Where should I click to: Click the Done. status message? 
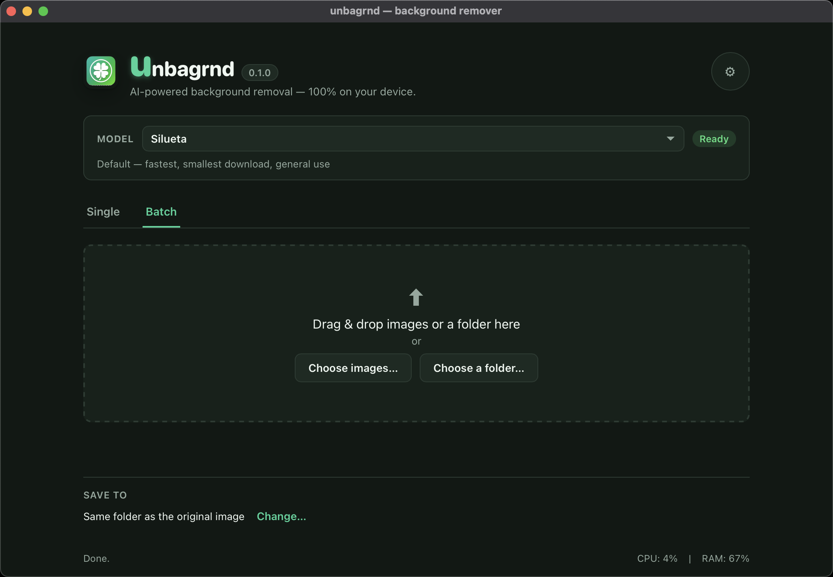(x=96, y=558)
